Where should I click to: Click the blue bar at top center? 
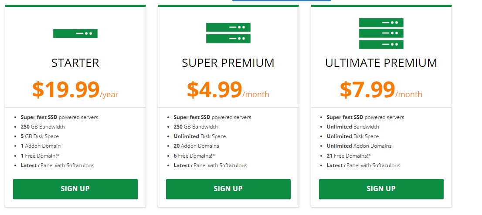click(x=282, y=1)
